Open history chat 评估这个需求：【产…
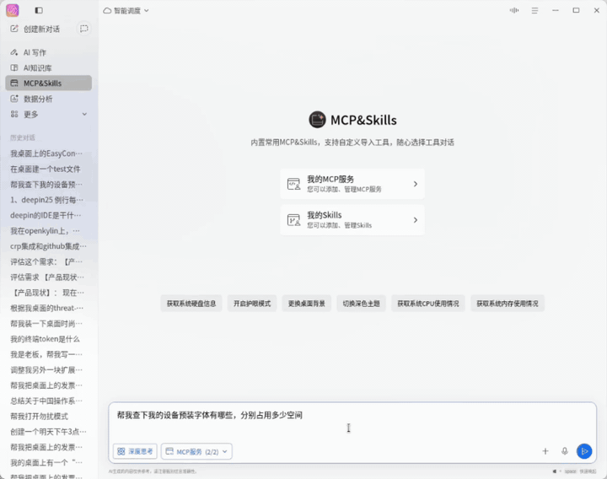607x479 pixels. pos(48,261)
